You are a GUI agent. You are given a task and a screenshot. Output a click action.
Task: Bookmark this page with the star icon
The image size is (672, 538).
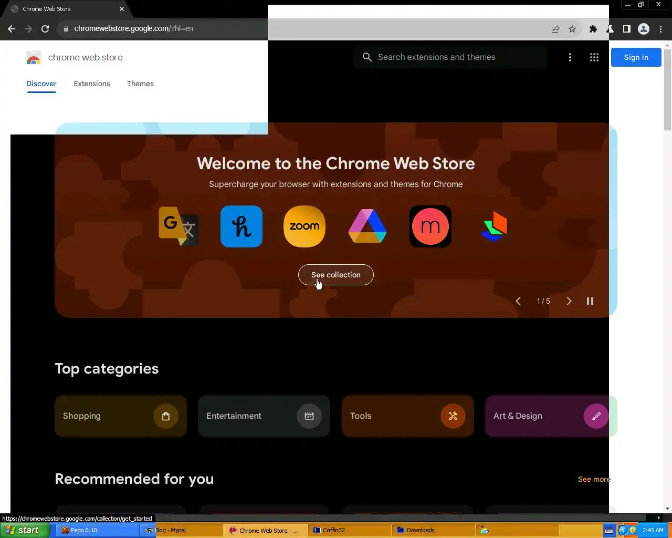click(572, 29)
